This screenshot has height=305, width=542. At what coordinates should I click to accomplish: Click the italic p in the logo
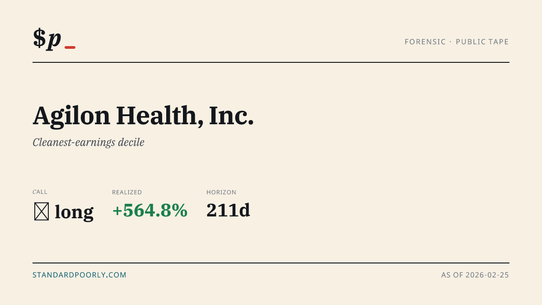[x=54, y=40]
